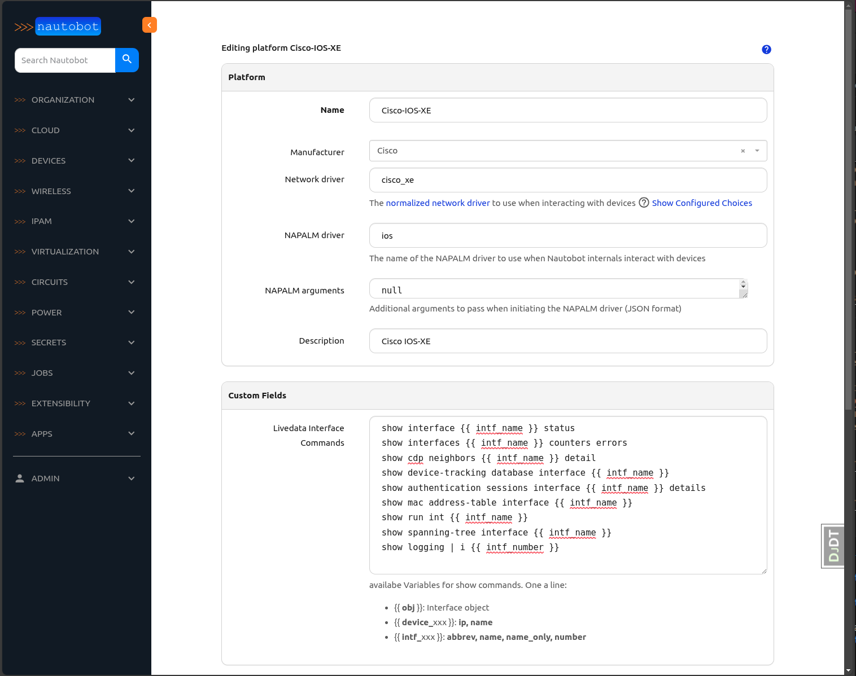The width and height of the screenshot is (856, 676).
Task: Click the Search Nautobot field
Action: pos(65,60)
